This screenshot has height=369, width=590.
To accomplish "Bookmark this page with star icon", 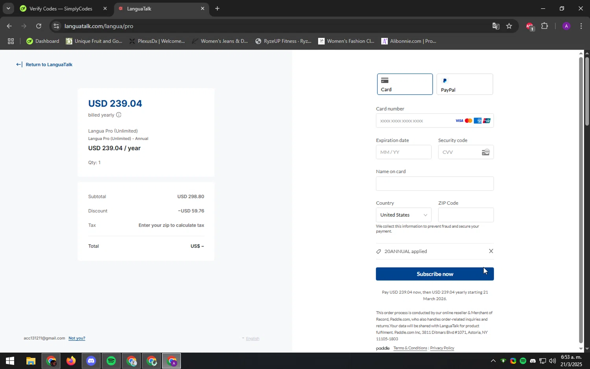I will pos(509,26).
